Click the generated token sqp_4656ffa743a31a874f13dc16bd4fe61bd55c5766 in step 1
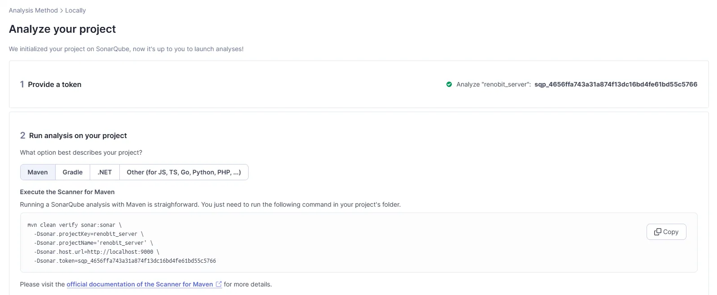The height and width of the screenshot is (295, 717). coord(616,84)
